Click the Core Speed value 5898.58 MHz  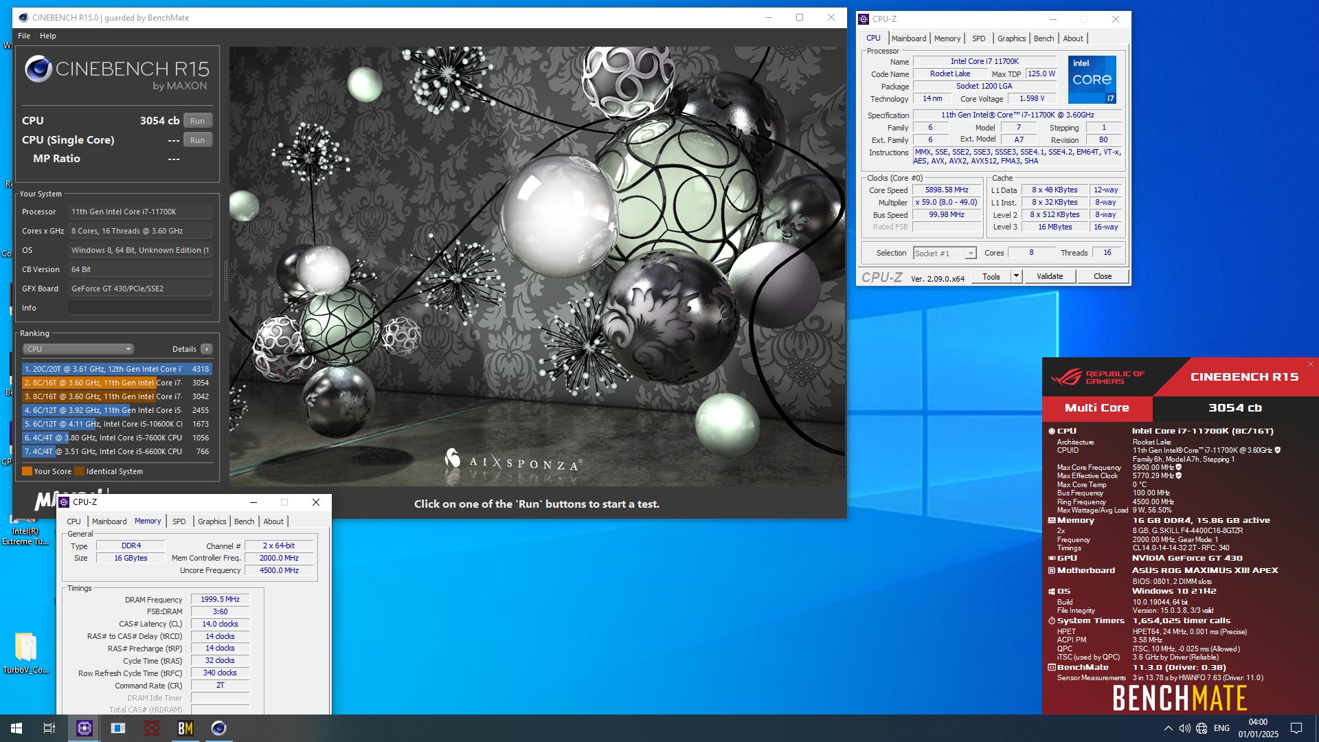pos(947,190)
